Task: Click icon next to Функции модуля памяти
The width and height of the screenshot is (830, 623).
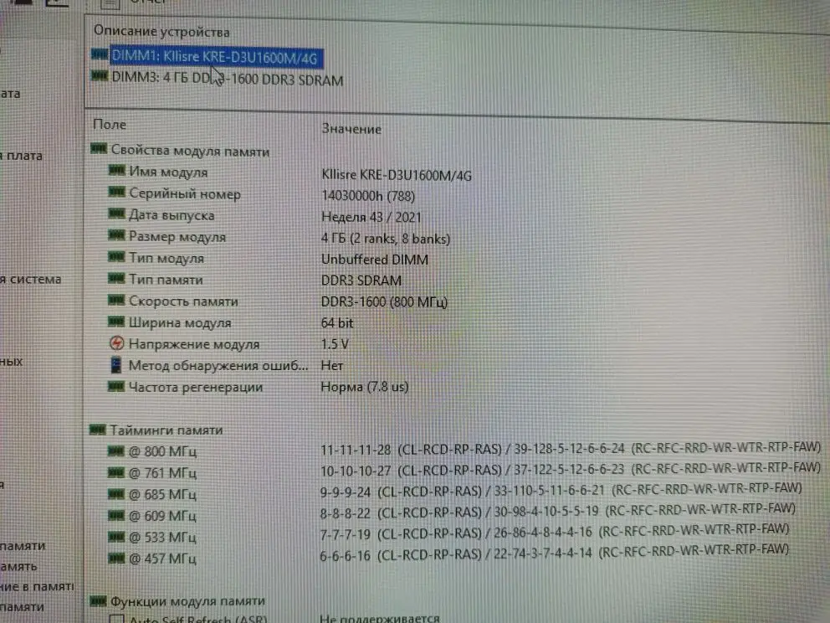Action: (x=98, y=600)
